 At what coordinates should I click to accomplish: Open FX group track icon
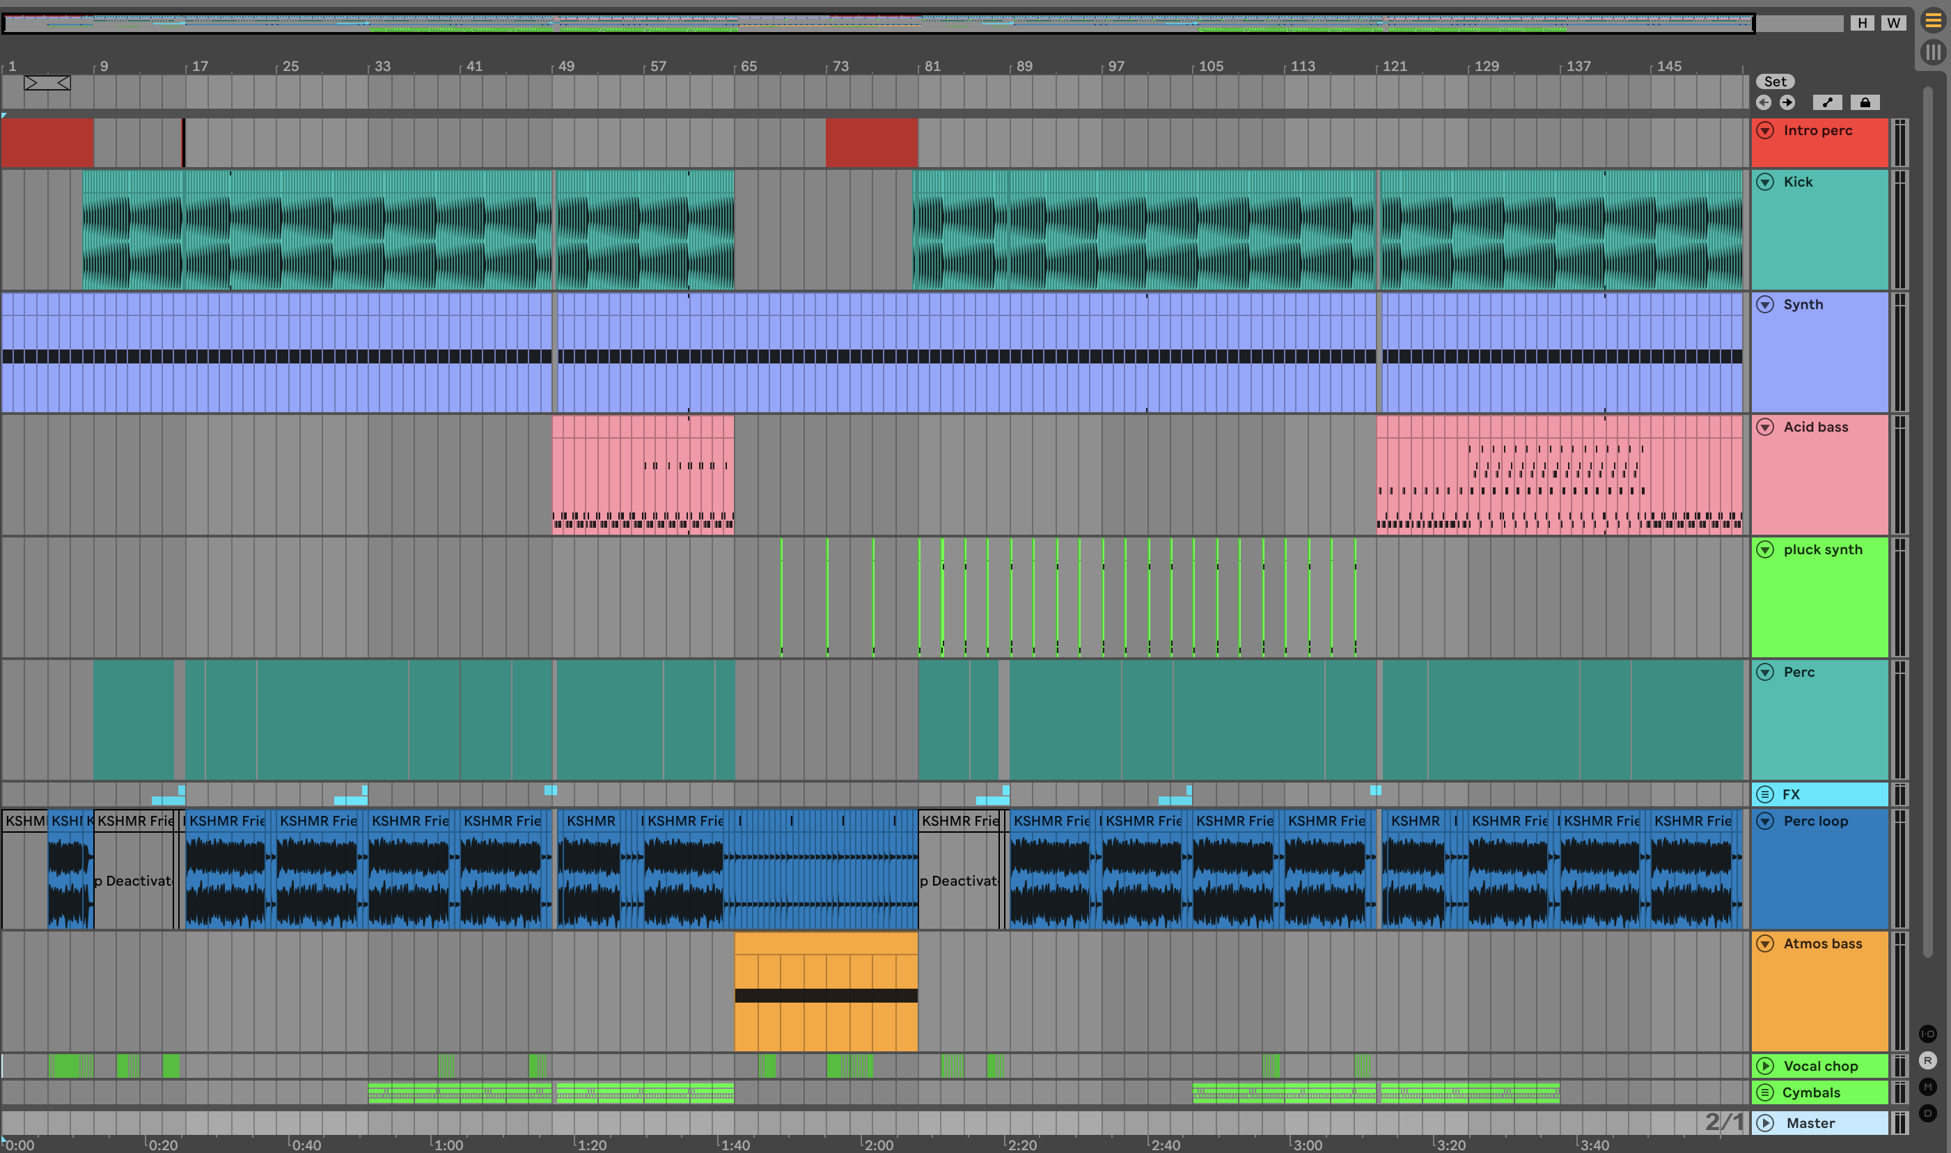(1765, 794)
